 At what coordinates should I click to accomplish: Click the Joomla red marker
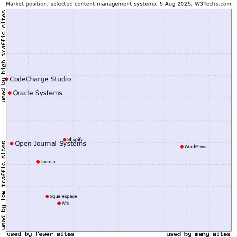(x=38, y=162)
